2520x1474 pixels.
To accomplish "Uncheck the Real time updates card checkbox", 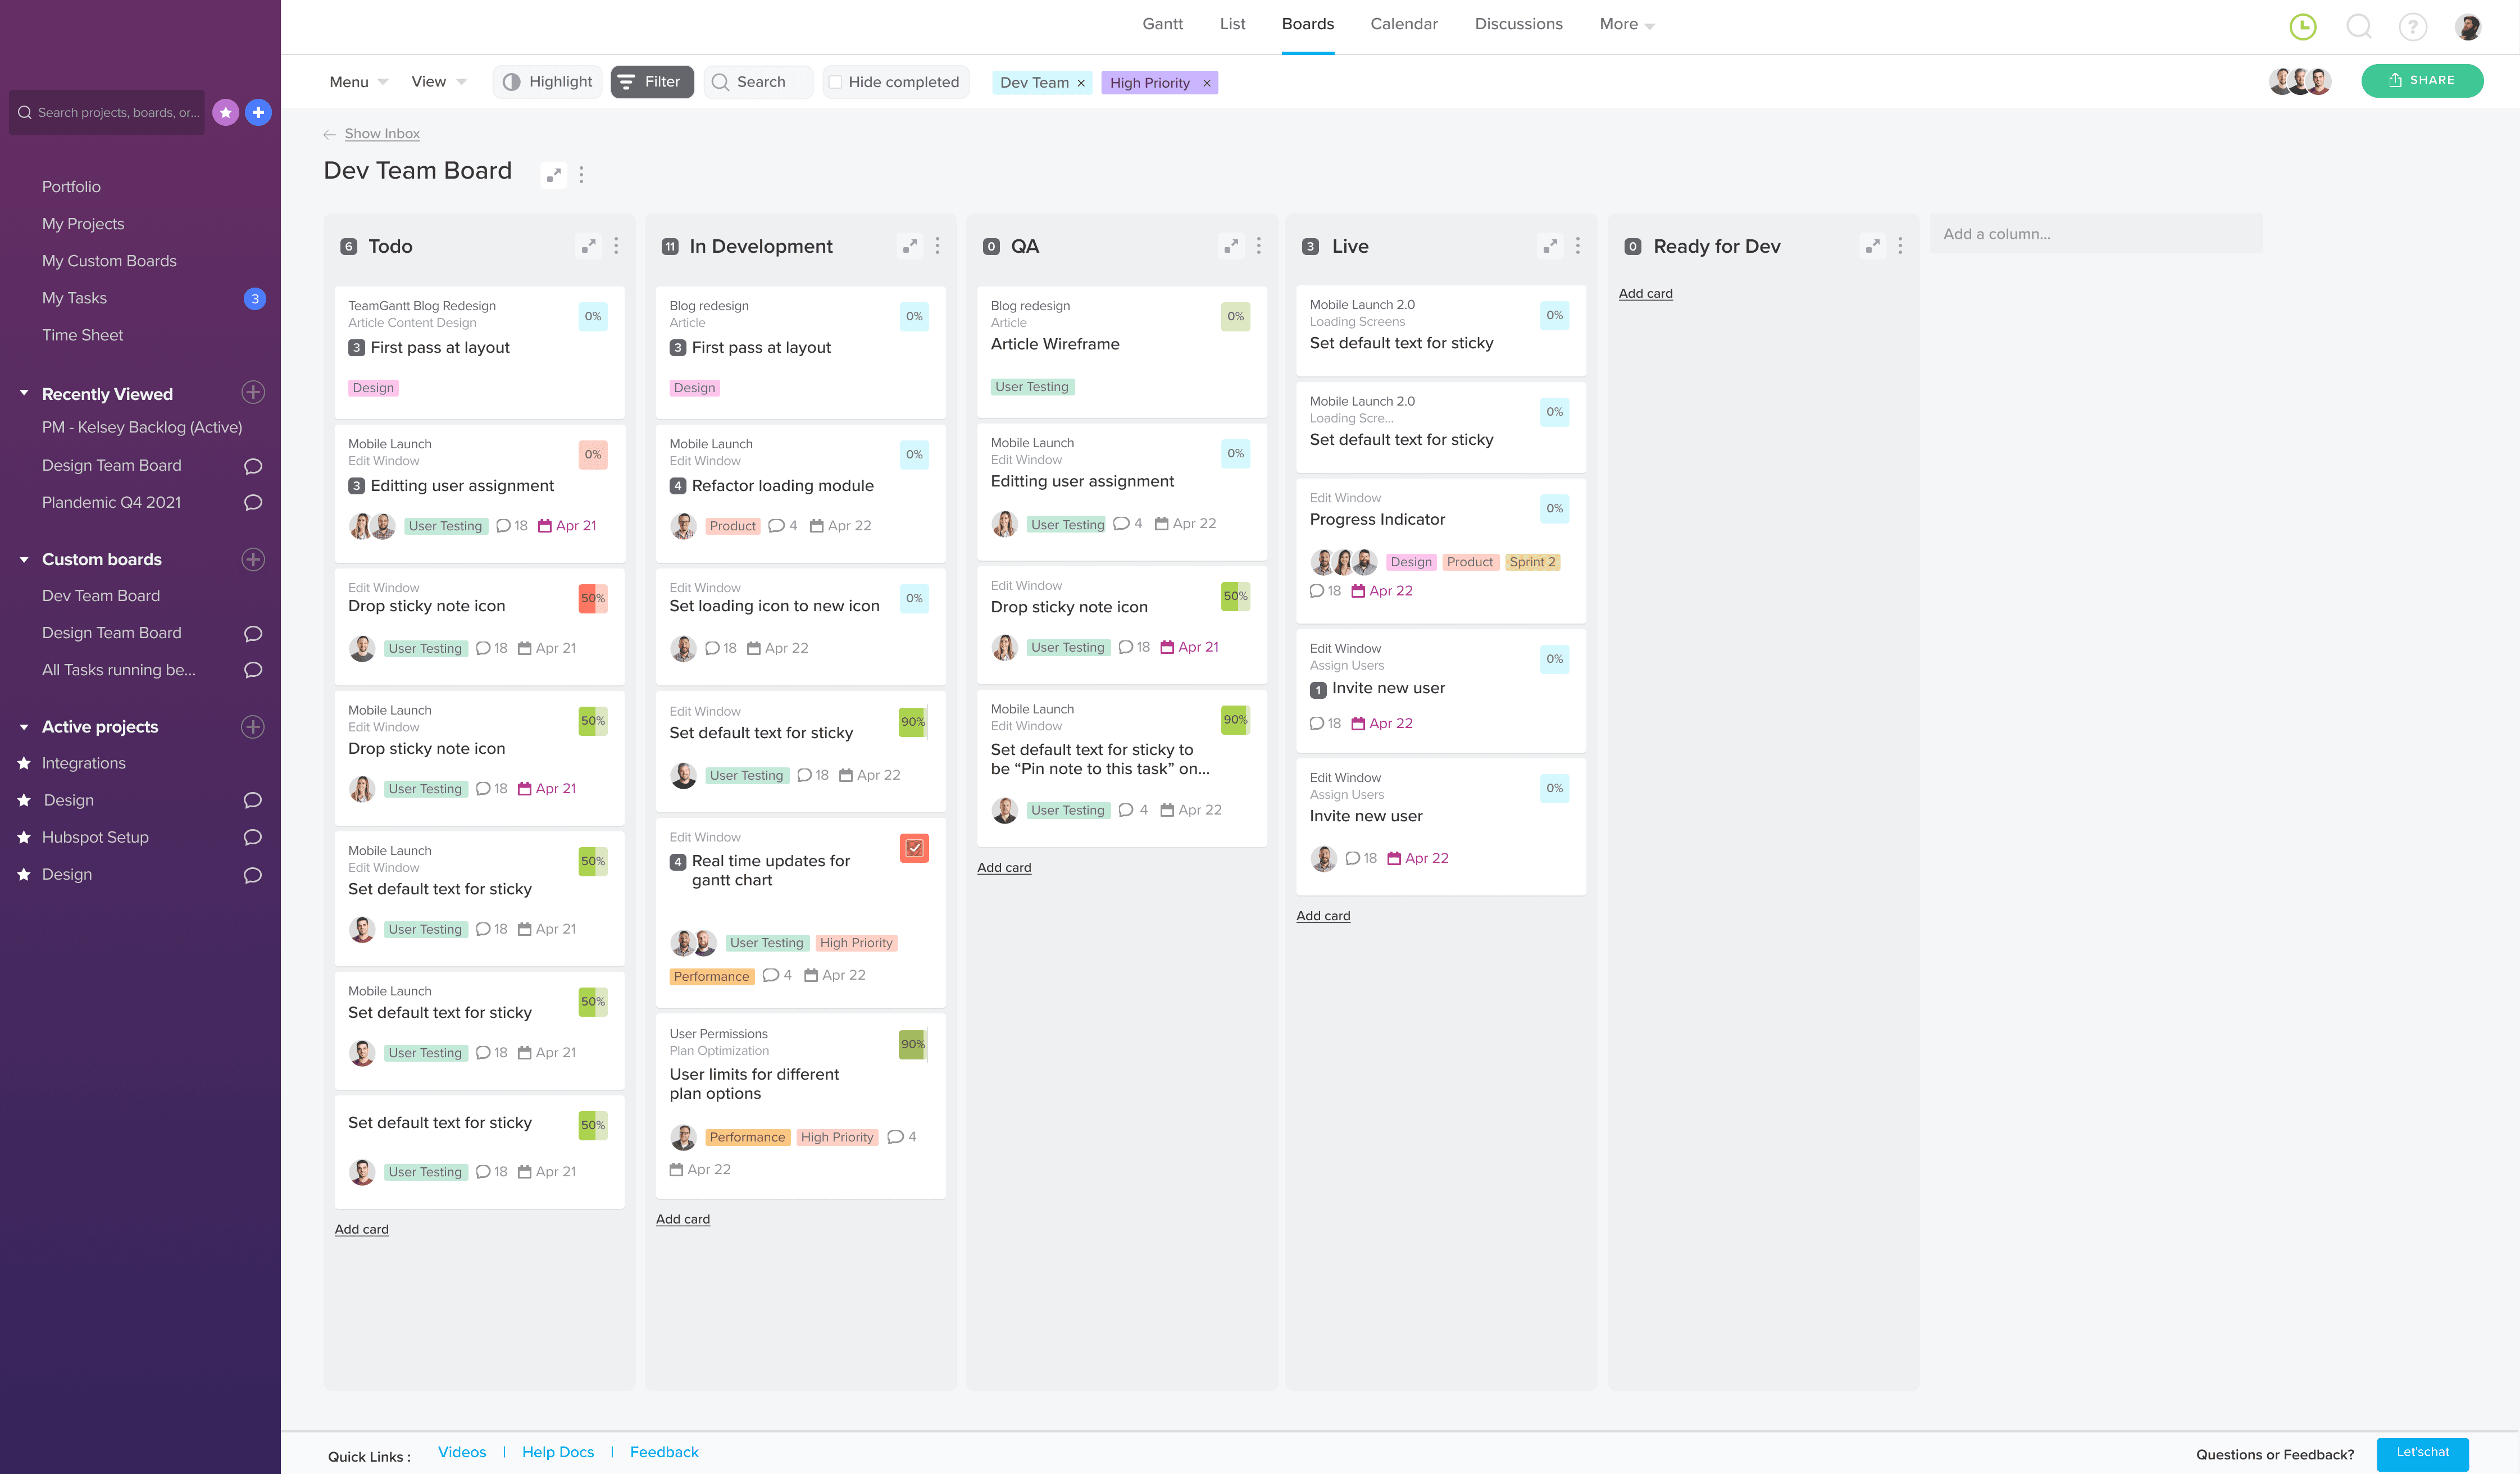I will click(914, 848).
